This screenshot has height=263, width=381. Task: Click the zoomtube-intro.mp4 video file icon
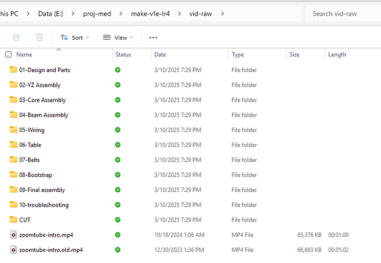(14, 235)
